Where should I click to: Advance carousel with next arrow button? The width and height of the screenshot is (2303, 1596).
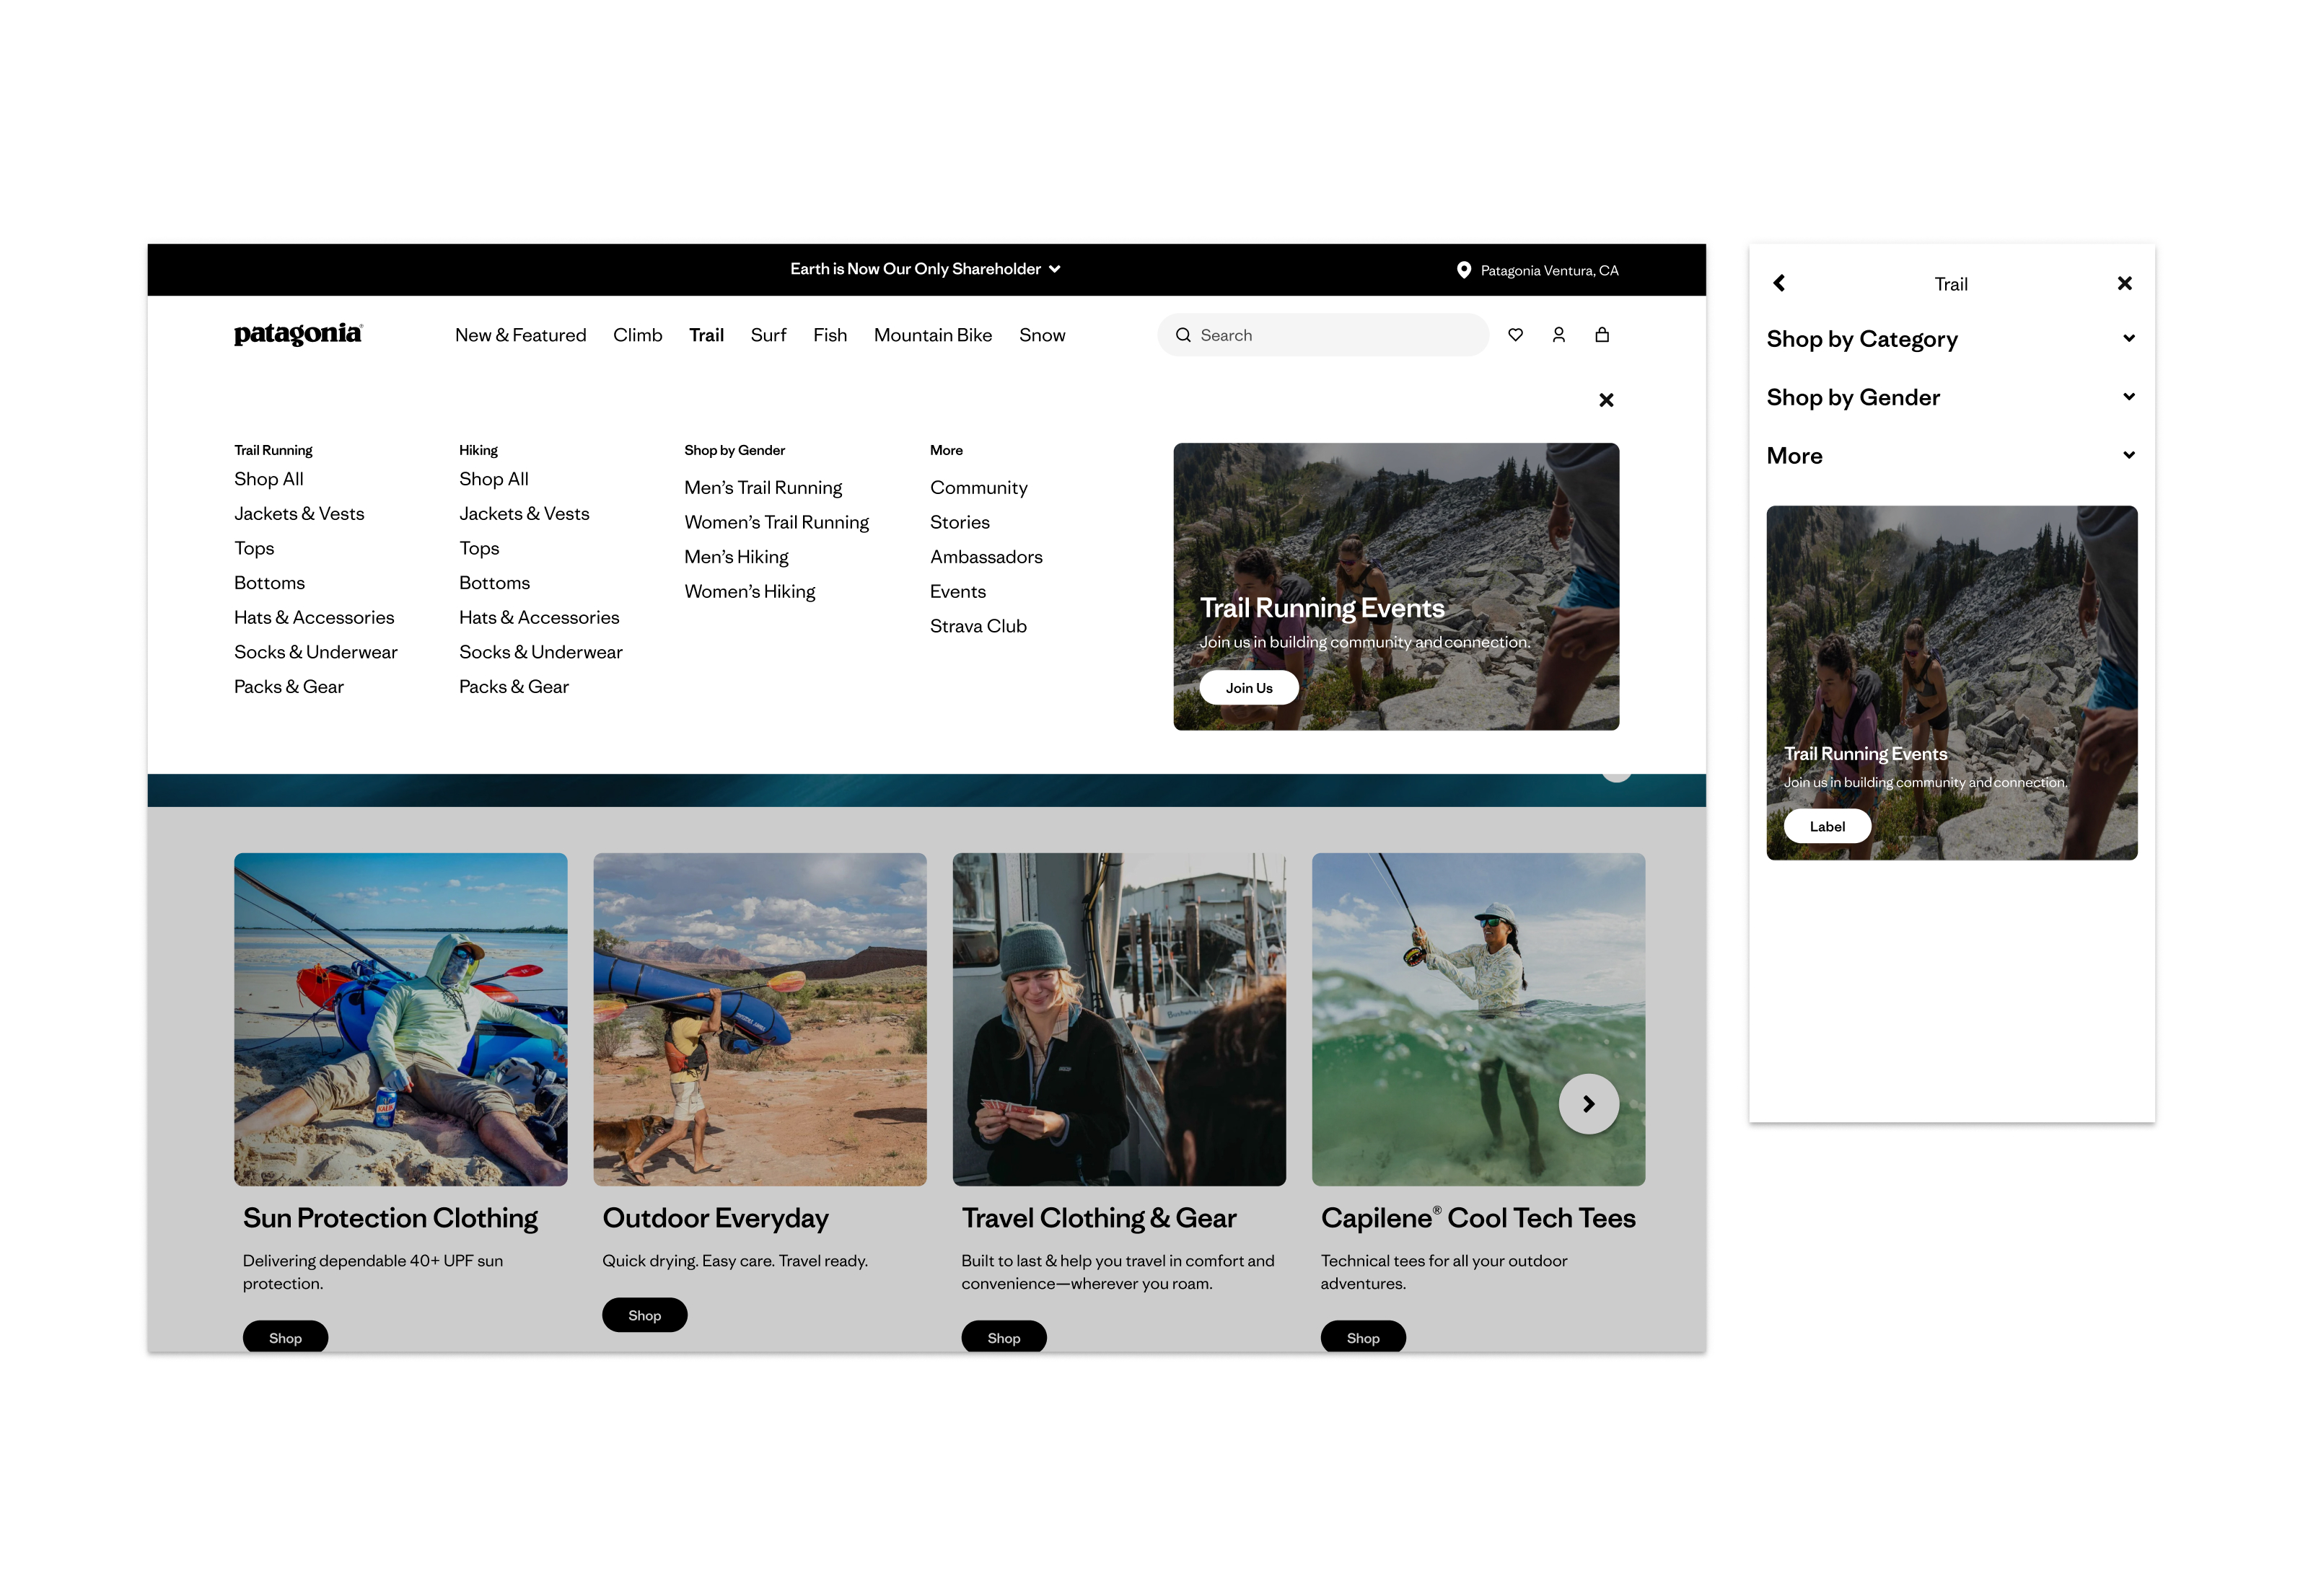click(1588, 1104)
